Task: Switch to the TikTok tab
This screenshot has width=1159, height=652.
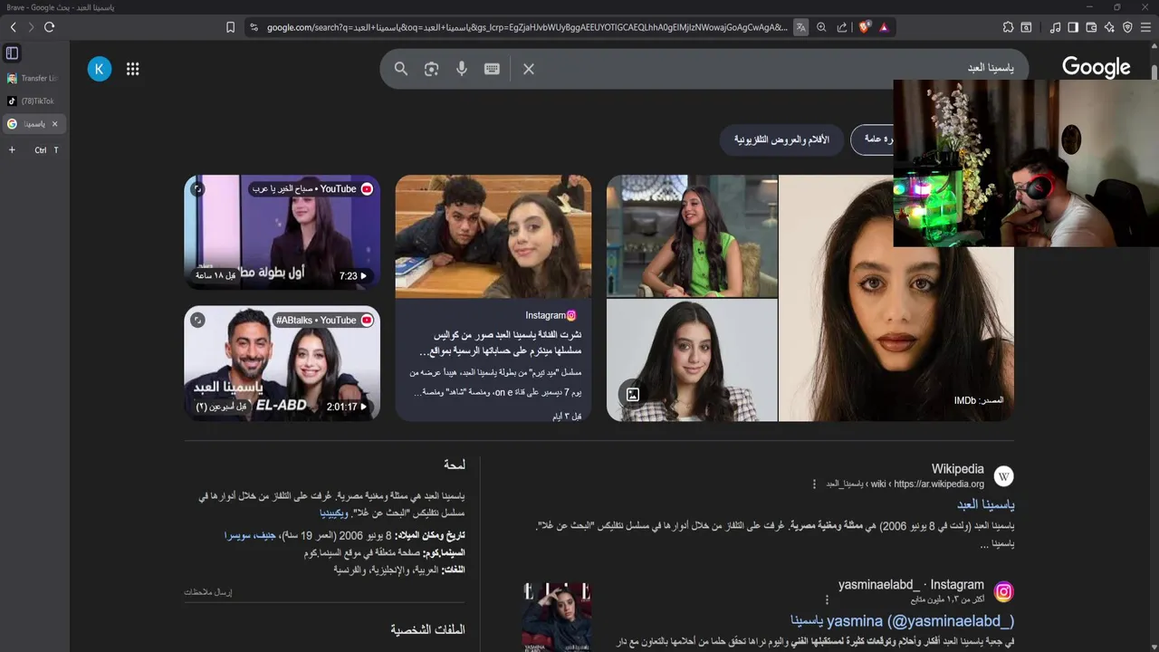Action: (x=34, y=101)
